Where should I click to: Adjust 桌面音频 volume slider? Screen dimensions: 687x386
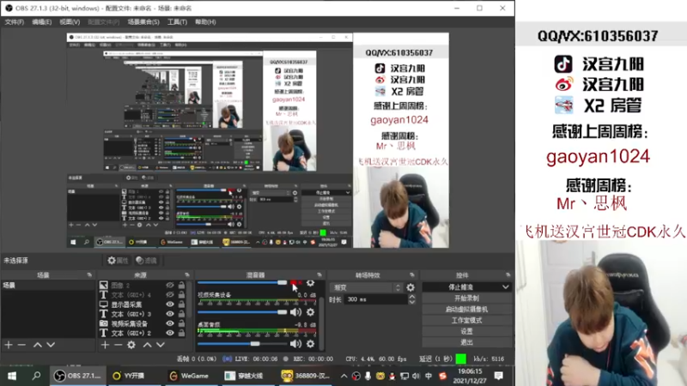(x=242, y=344)
